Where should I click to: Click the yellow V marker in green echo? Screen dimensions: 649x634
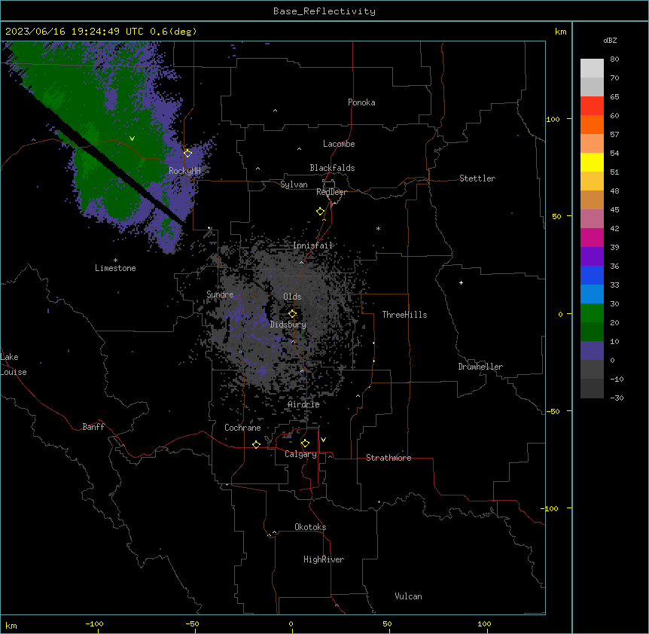tap(132, 139)
